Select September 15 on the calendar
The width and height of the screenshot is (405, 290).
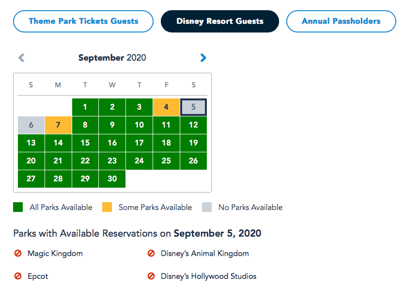coord(85,143)
